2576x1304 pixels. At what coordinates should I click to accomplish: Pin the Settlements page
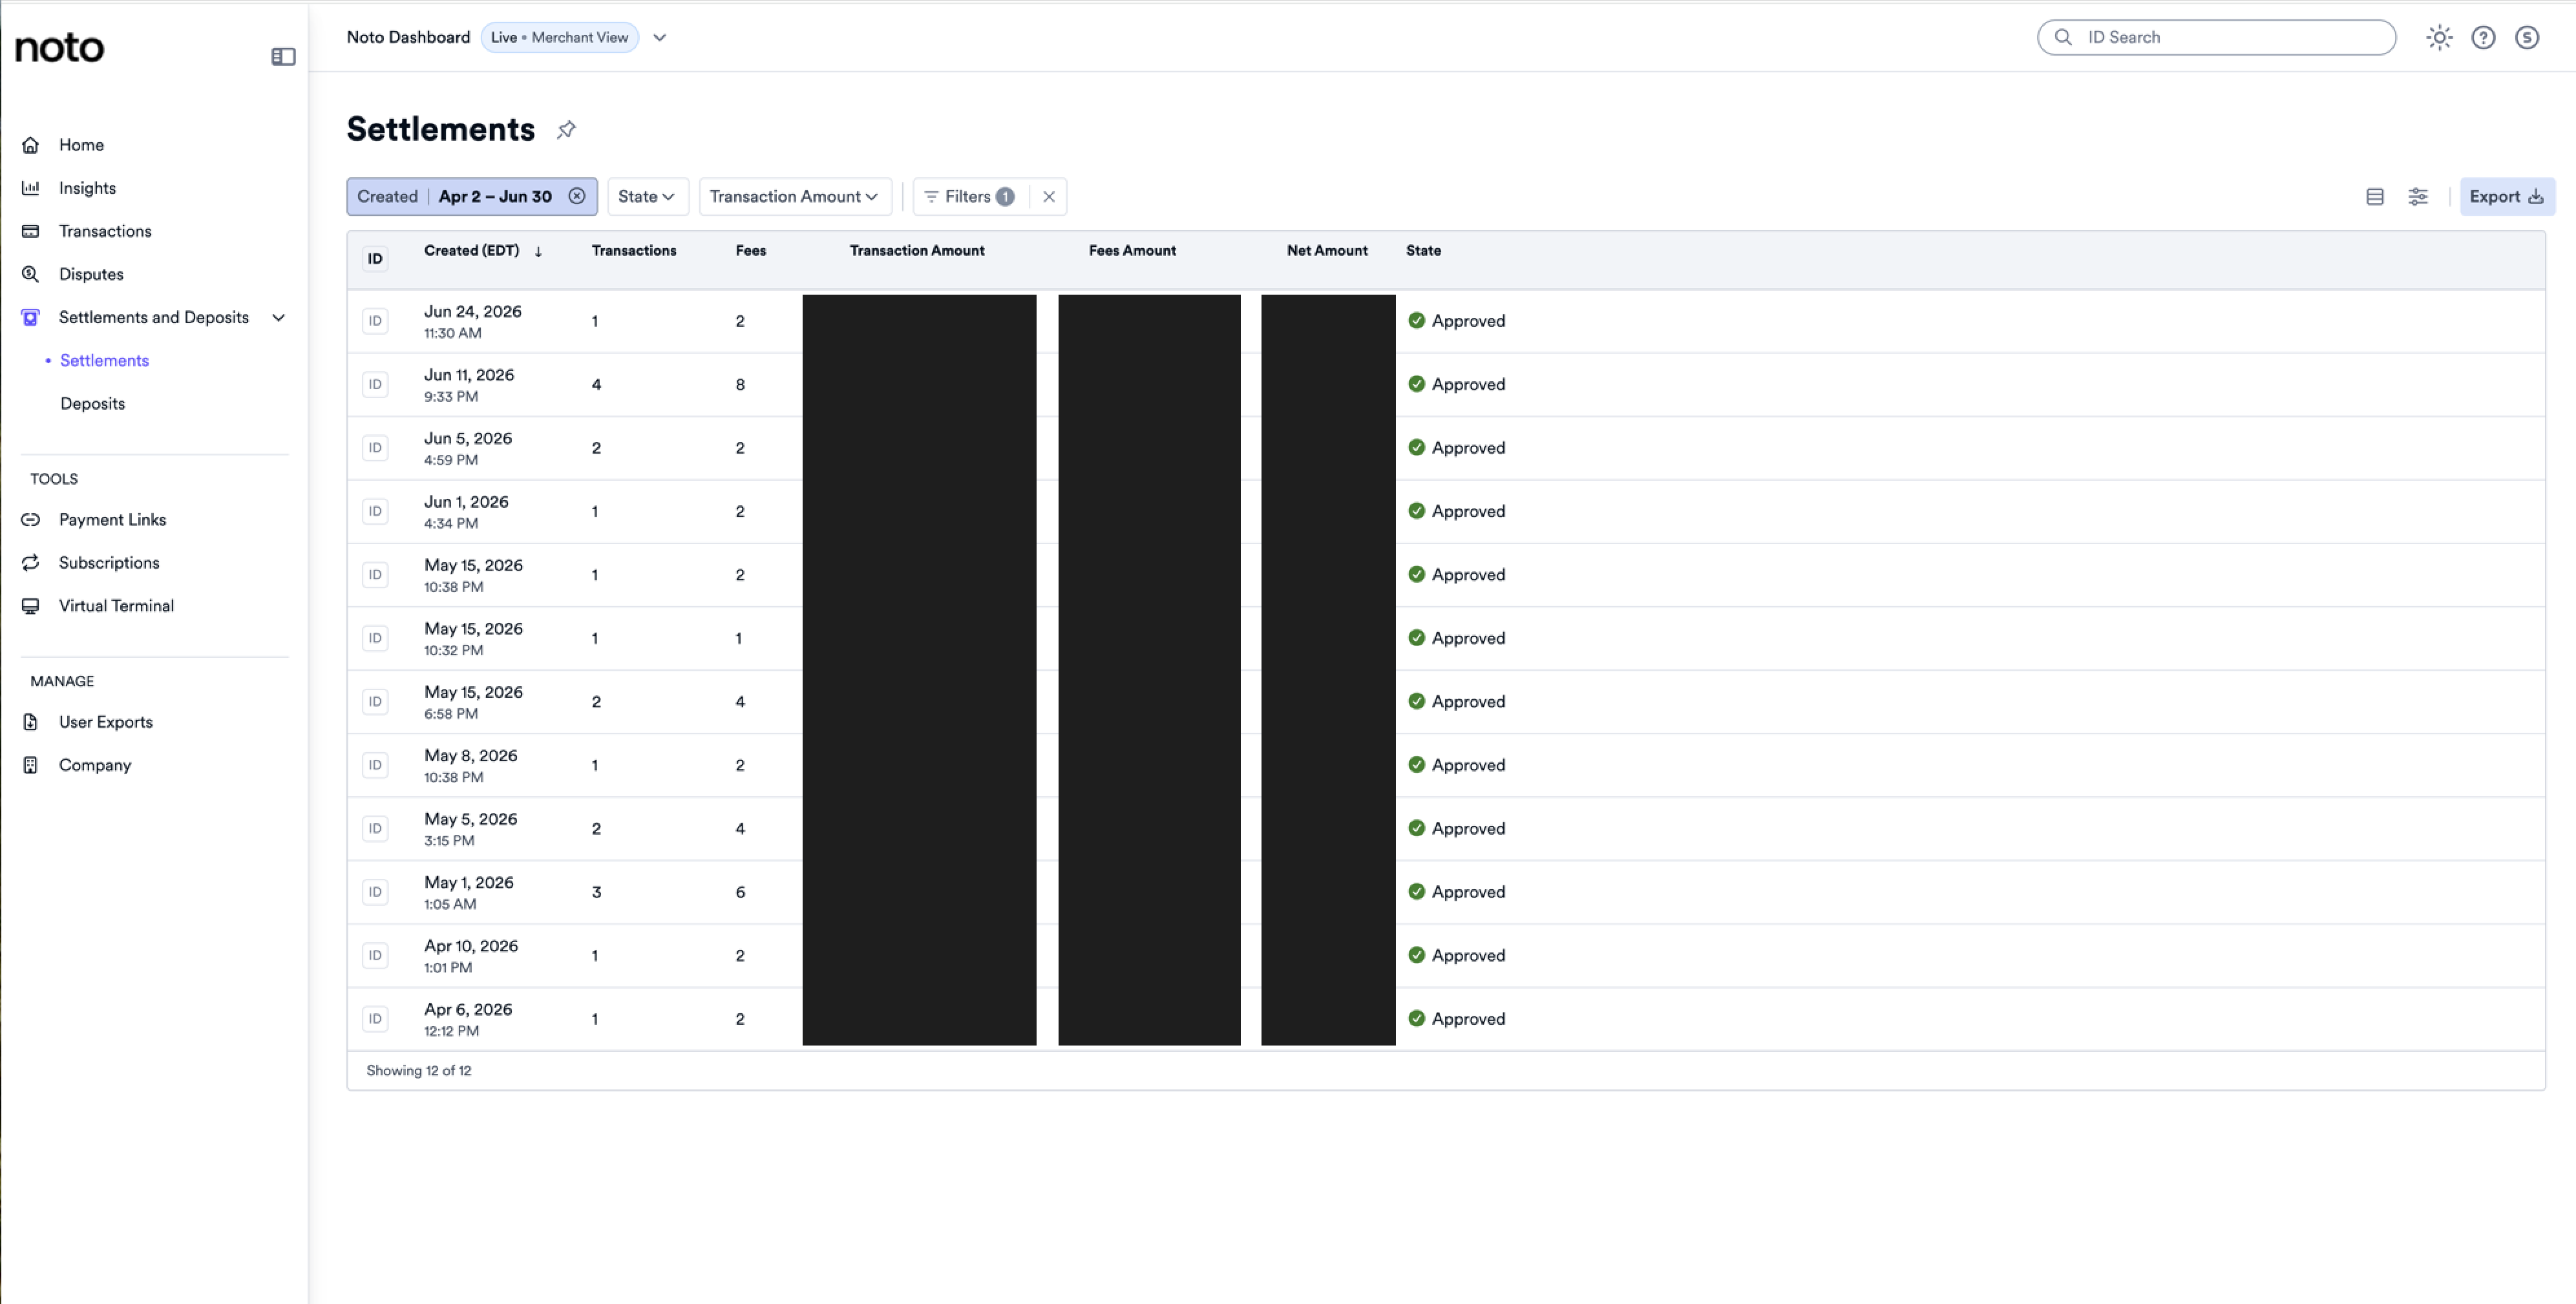point(566,129)
